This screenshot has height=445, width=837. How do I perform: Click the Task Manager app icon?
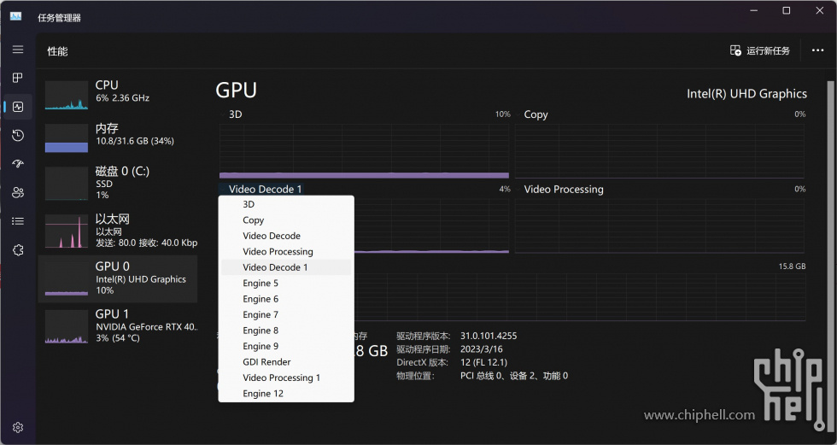15,16
